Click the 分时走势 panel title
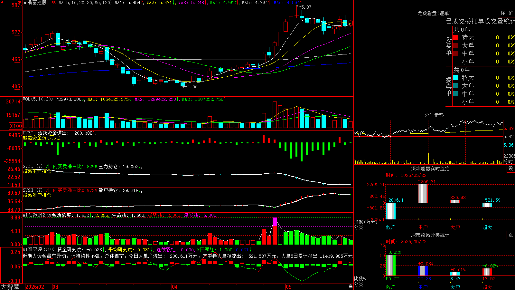Screen dimensions: 515x290 tap(434, 115)
